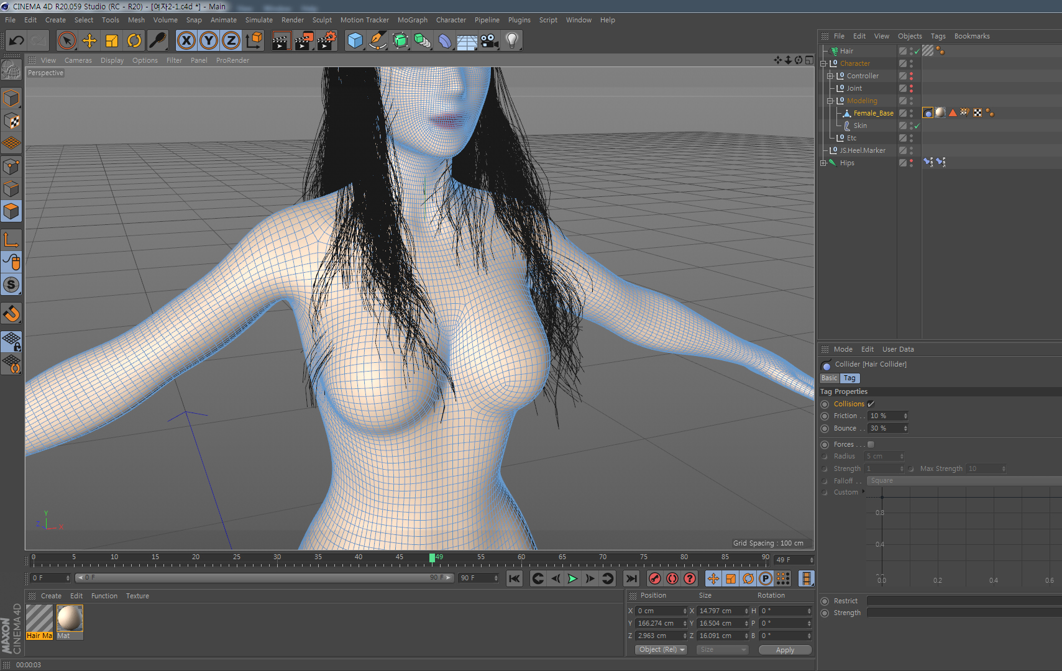Open the ProRender viewport menu
Screen dimensions: 1062x671
point(232,60)
